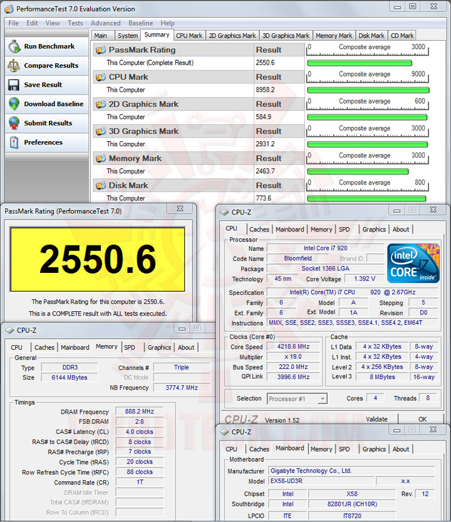
Task: Click the CPU-Z title icon in the Memory window
Action: [x=9, y=330]
